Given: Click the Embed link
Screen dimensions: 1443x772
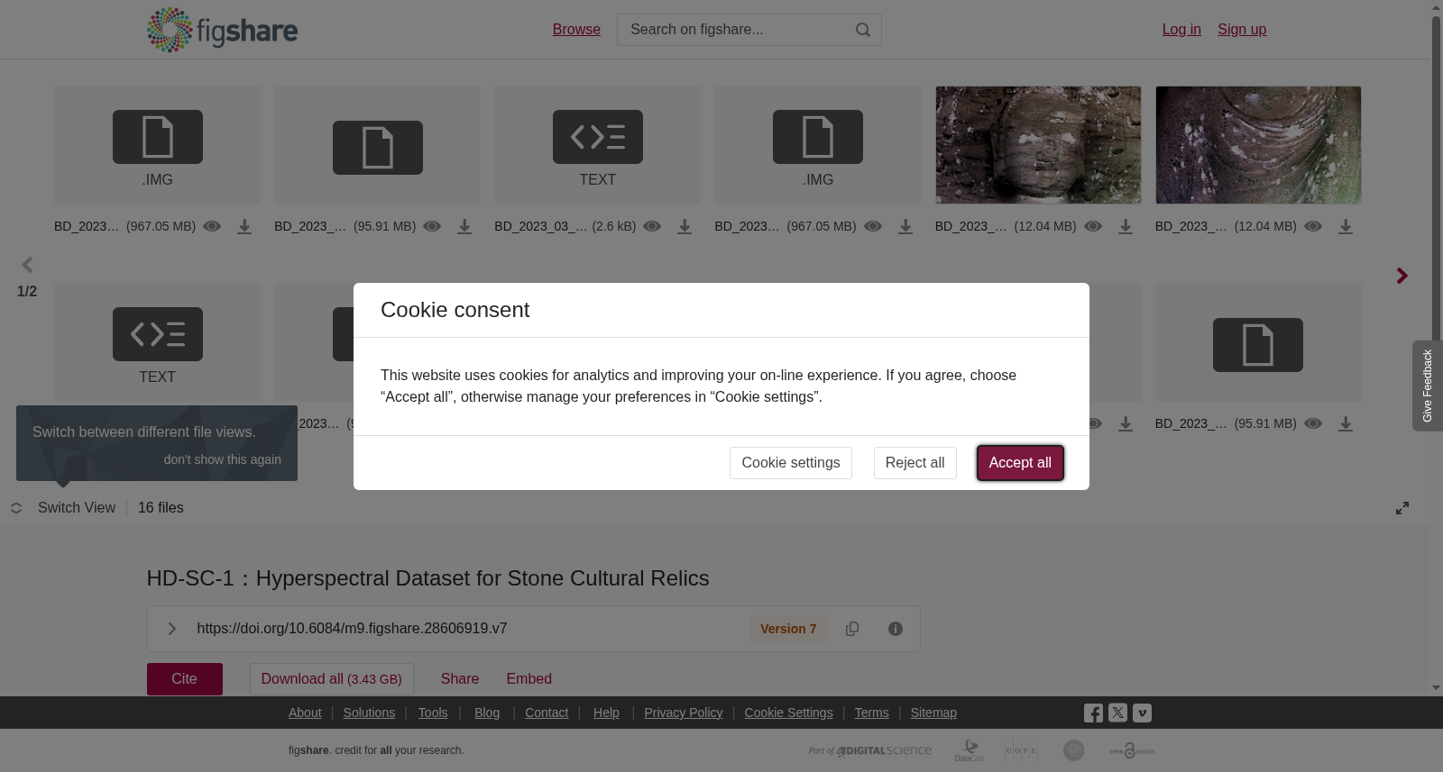Looking at the screenshot, I should click(x=529, y=679).
